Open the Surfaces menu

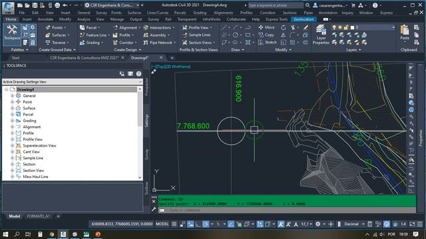134,13
